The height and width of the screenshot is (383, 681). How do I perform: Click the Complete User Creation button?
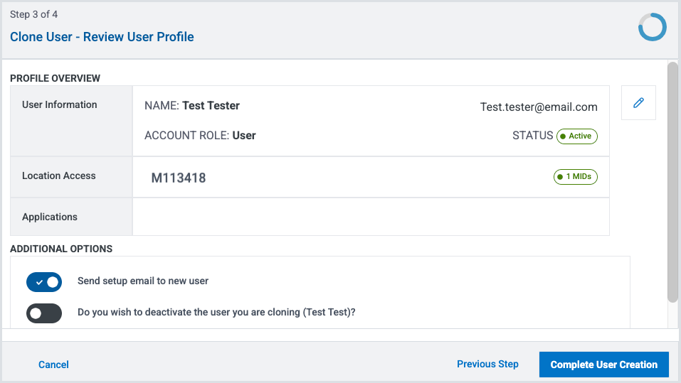point(603,365)
